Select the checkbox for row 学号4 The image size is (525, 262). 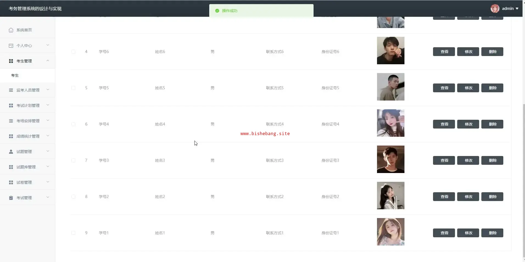73,124
